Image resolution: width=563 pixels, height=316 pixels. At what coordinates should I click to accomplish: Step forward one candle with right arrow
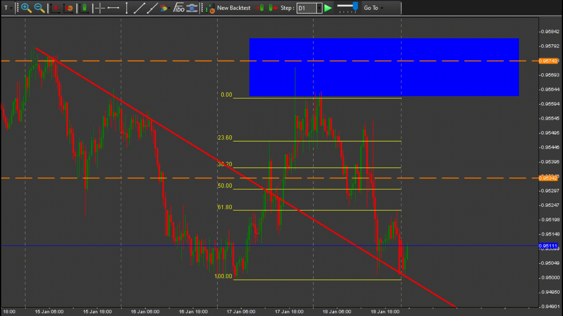(273, 8)
